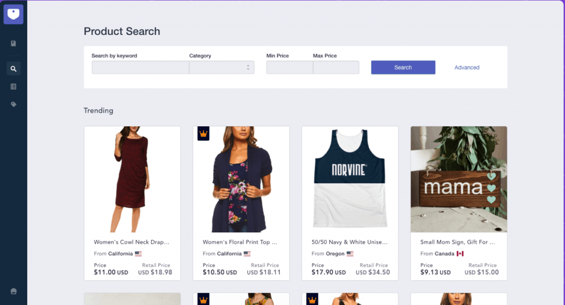Click the US flag on the Floral Print Top card
This screenshot has width=565, height=305.
click(247, 254)
